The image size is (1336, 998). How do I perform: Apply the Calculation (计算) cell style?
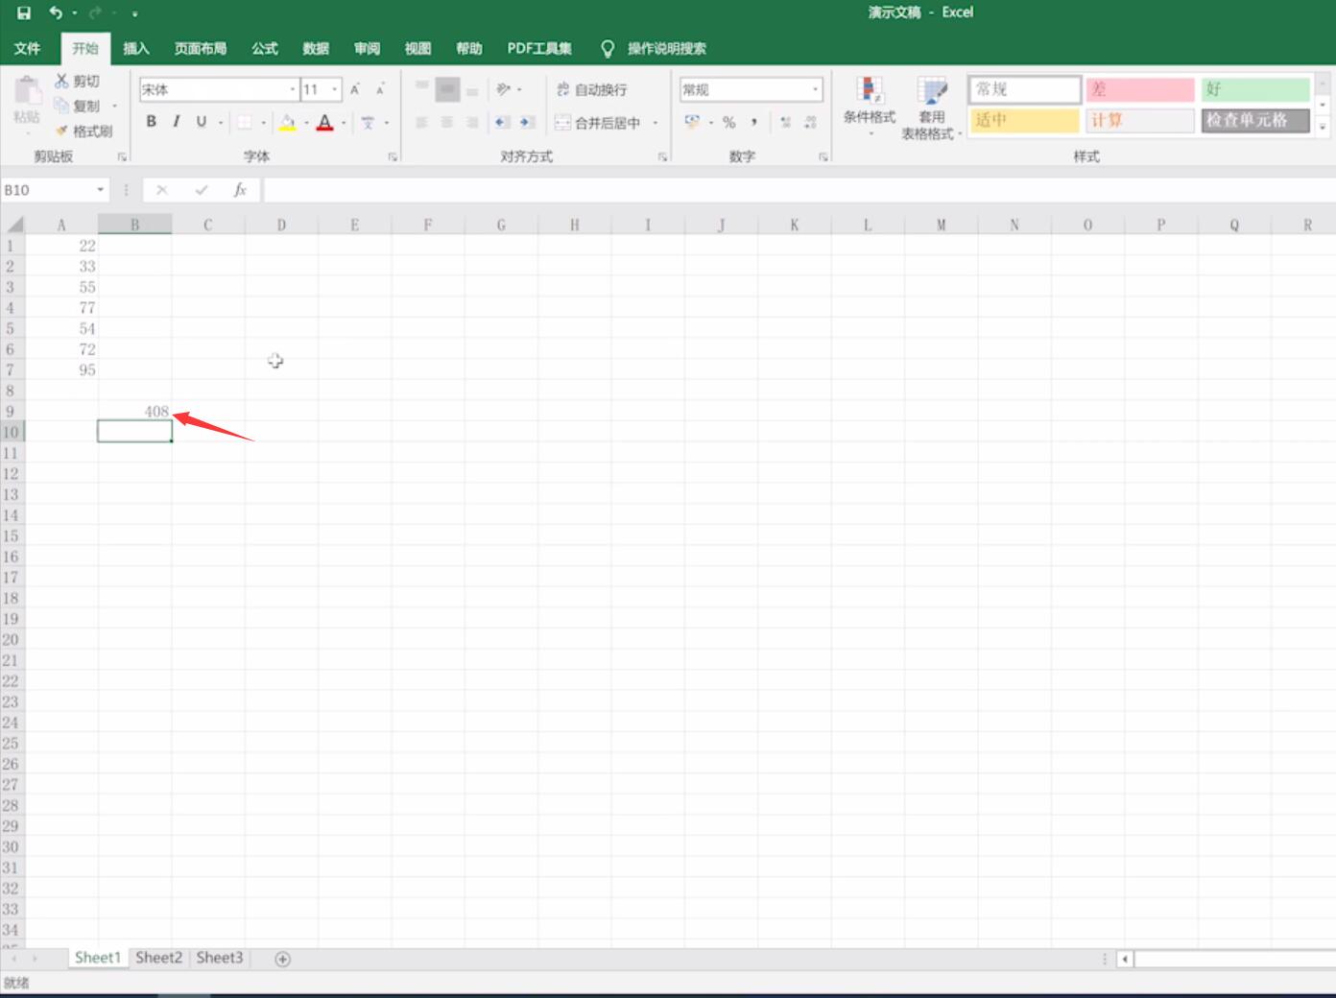pyautogui.click(x=1140, y=120)
